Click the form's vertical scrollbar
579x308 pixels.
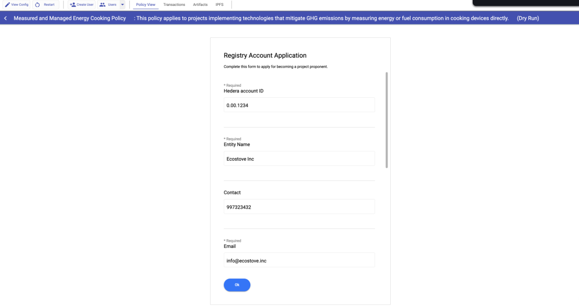coord(387,120)
